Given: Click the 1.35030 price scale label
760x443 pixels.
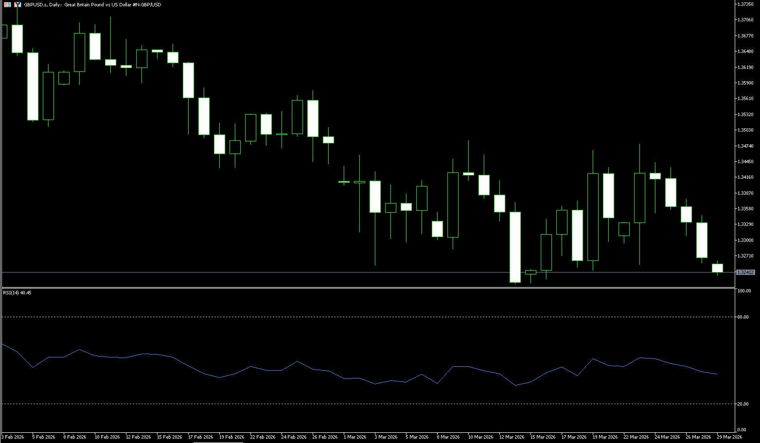Looking at the screenshot, I should (745, 130).
